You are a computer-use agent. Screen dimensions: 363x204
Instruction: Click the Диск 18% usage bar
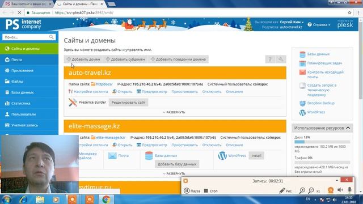(322, 142)
